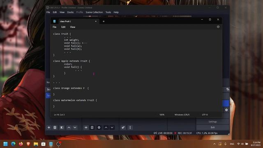This screenshot has width=263, height=148.
Task: Open OBS Profile menu
Action: coord(80,12)
